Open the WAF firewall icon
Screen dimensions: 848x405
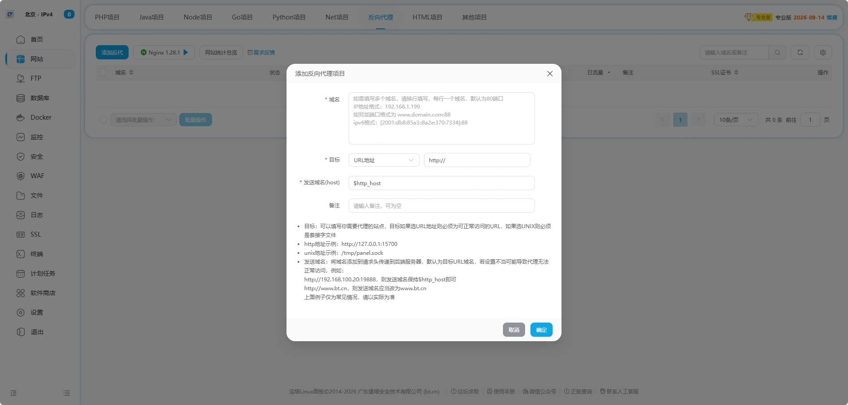pyautogui.click(x=20, y=176)
